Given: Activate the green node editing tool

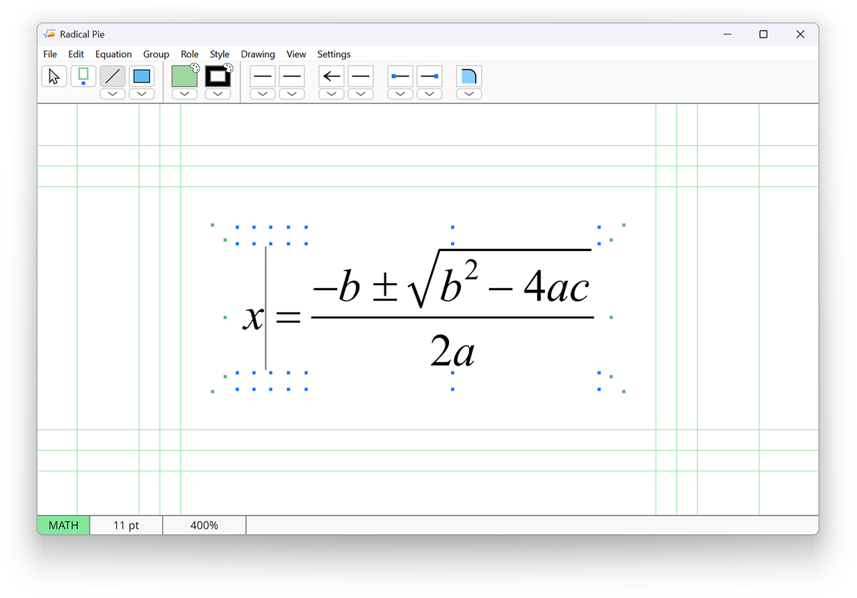Looking at the screenshot, I should [83, 76].
